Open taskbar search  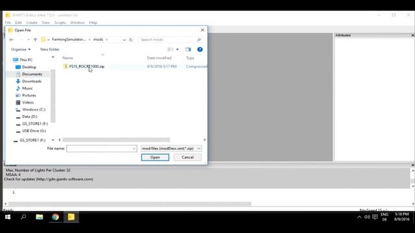(x=23, y=217)
